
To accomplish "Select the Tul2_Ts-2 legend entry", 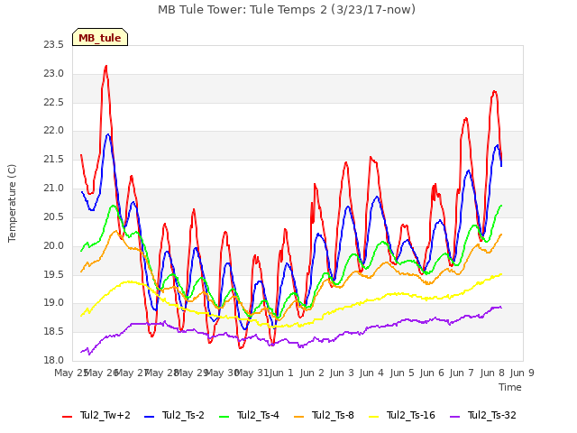I will coord(174,415).
